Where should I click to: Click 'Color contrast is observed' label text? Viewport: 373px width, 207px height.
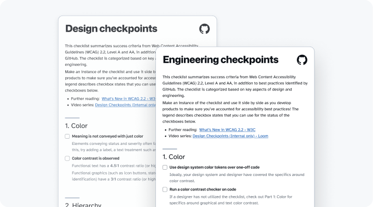point(95,158)
